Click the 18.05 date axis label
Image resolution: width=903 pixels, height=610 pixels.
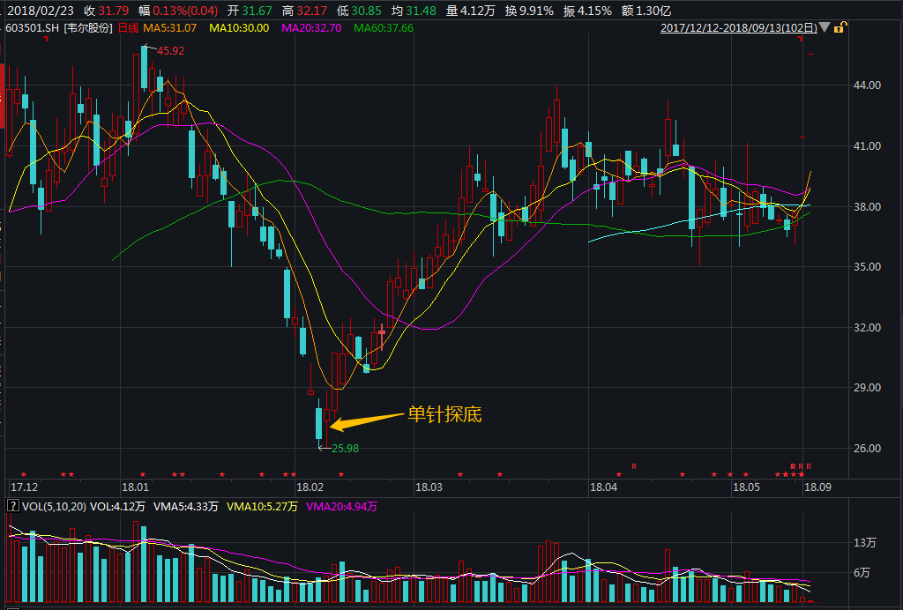coord(746,487)
